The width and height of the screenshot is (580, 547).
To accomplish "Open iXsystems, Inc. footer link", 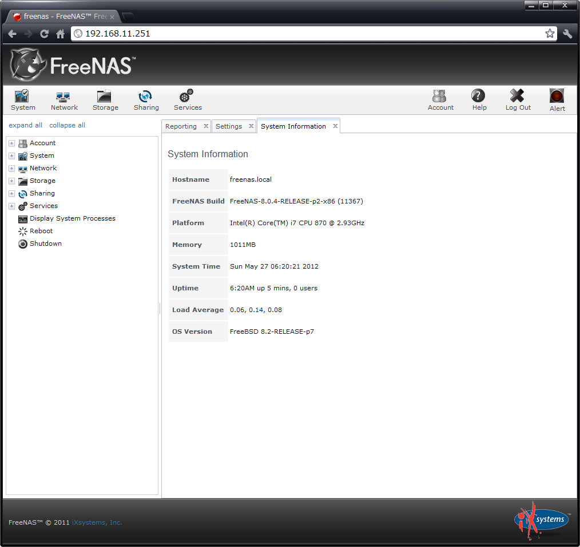I will pyautogui.click(x=97, y=522).
